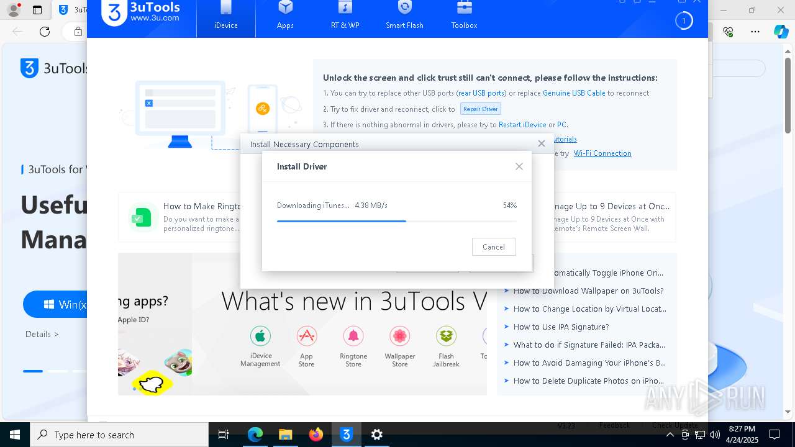Image resolution: width=795 pixels, height=447 pixels.
Task: Click the Win download button on webpage
Action: 55,304
